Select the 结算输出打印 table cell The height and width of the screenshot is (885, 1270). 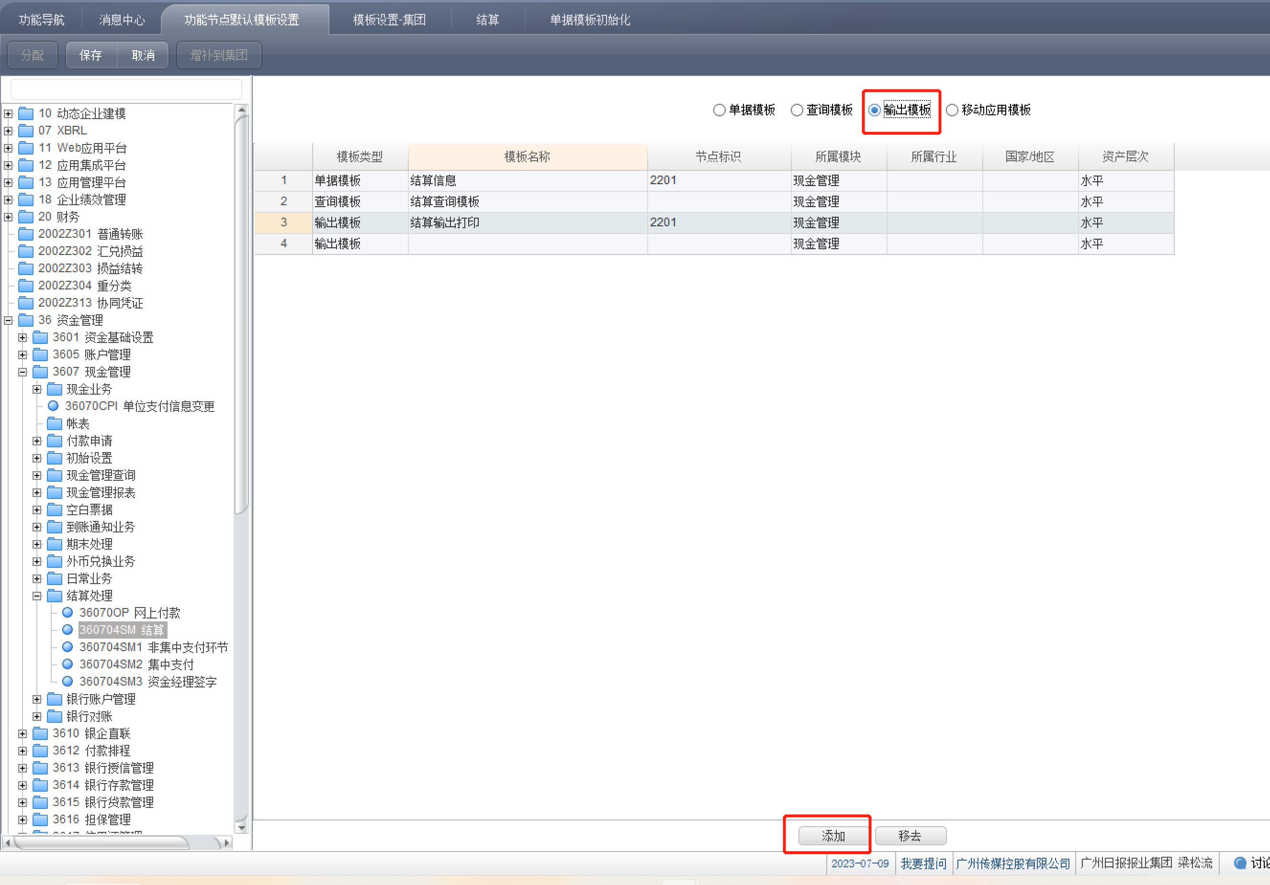coord(528,223)
